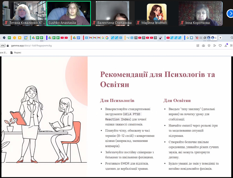The image size is (233, 178).
Task: Open the downloads panel icon
Action: tap(226, 46)
